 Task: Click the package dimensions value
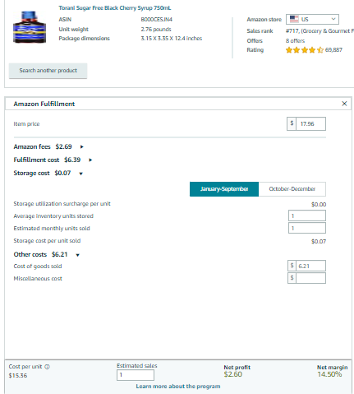tap(172, 39)
